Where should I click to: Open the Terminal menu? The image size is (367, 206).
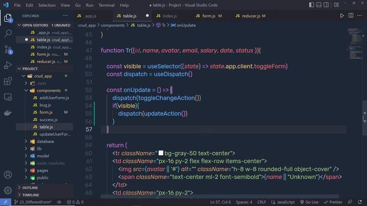tap(107, 5)
